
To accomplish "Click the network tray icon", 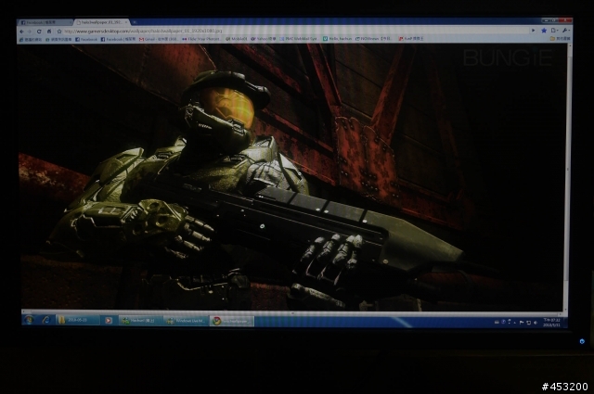I will (528, 323).
